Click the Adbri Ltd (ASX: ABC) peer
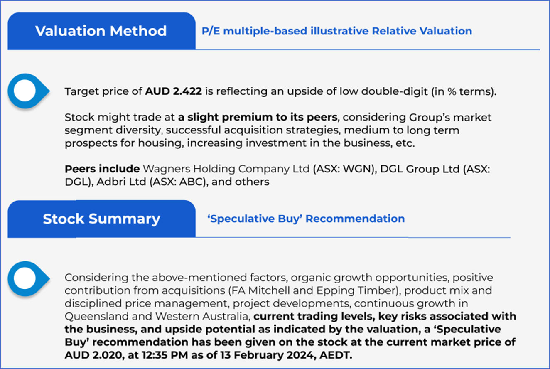550x369 pixels. tap(152, 182)
